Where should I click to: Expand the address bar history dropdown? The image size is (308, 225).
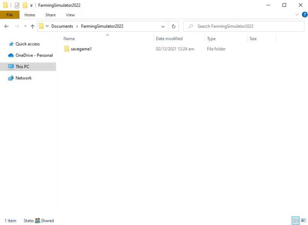(163, 26)
